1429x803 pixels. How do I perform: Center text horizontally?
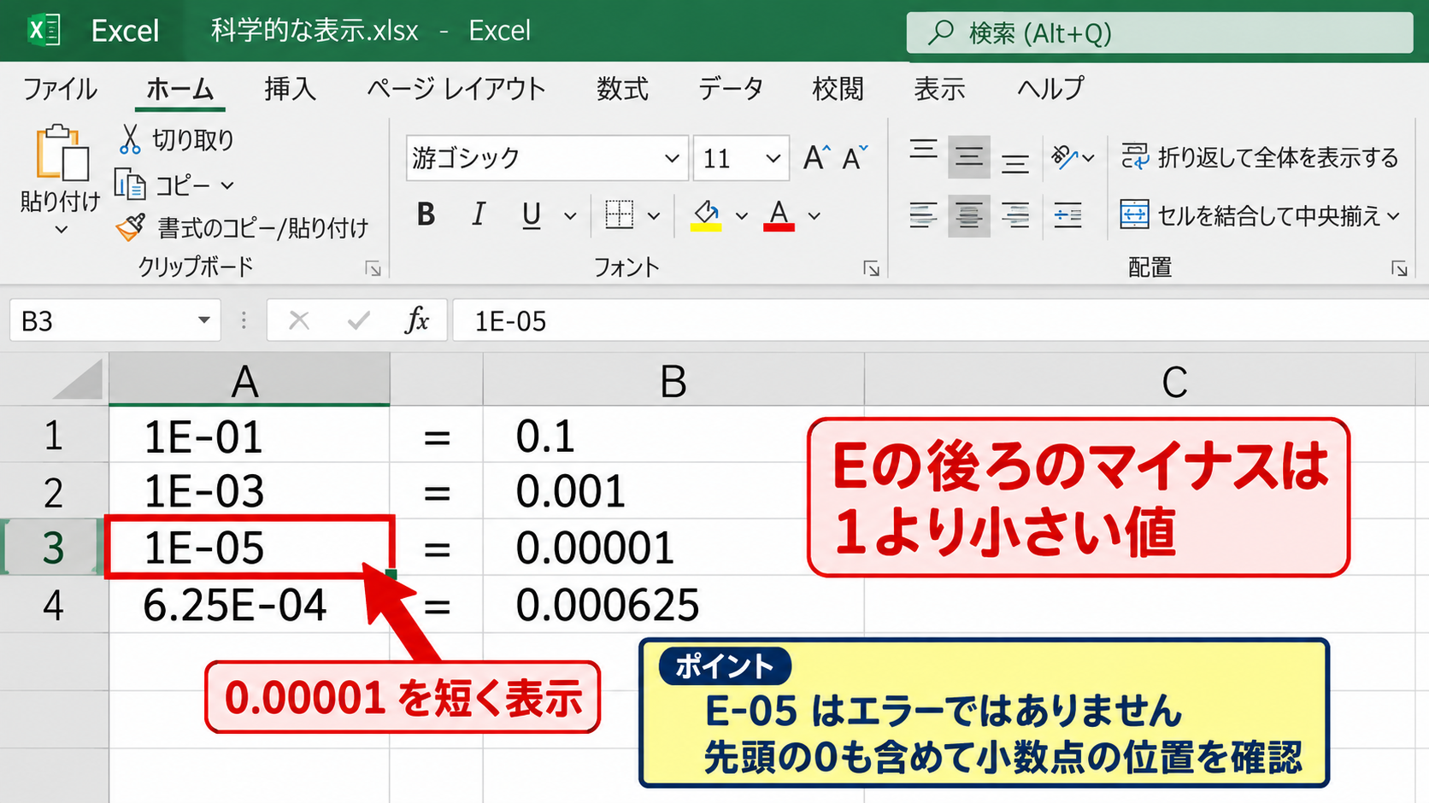pyautogui.click(x=968, y=215)
